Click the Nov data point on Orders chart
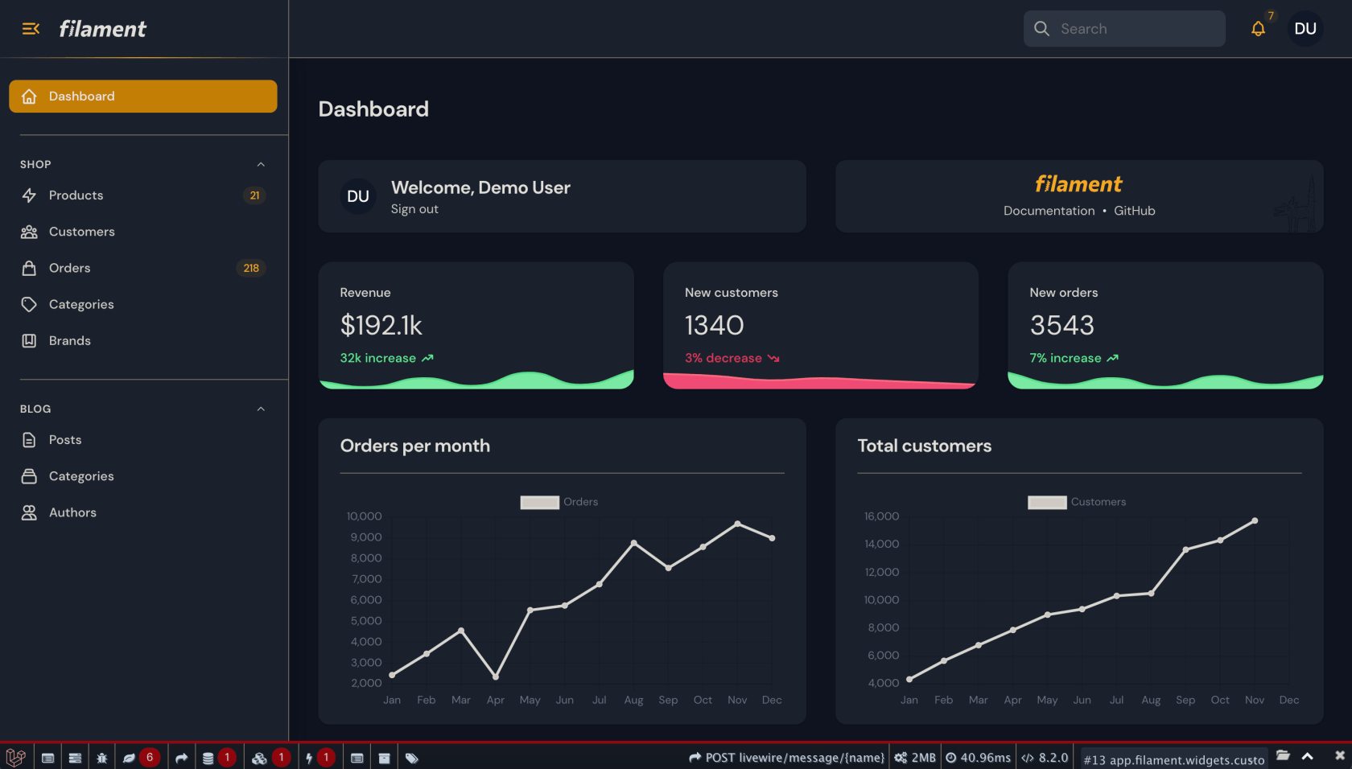 tap(737, 524)
